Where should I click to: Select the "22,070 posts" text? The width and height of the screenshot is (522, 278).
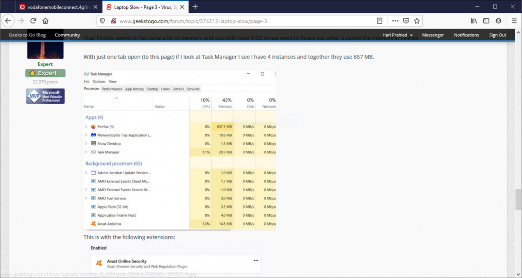[45, 82]
